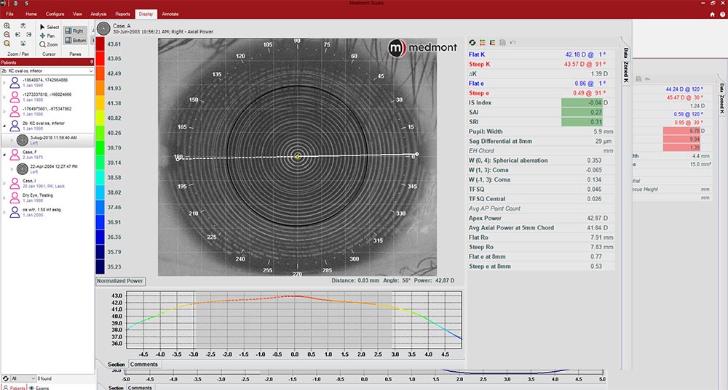Image resolution: width=728 pixels, height=390 pixels.
Task: Click the Normalized Power button
Action: 120,280
